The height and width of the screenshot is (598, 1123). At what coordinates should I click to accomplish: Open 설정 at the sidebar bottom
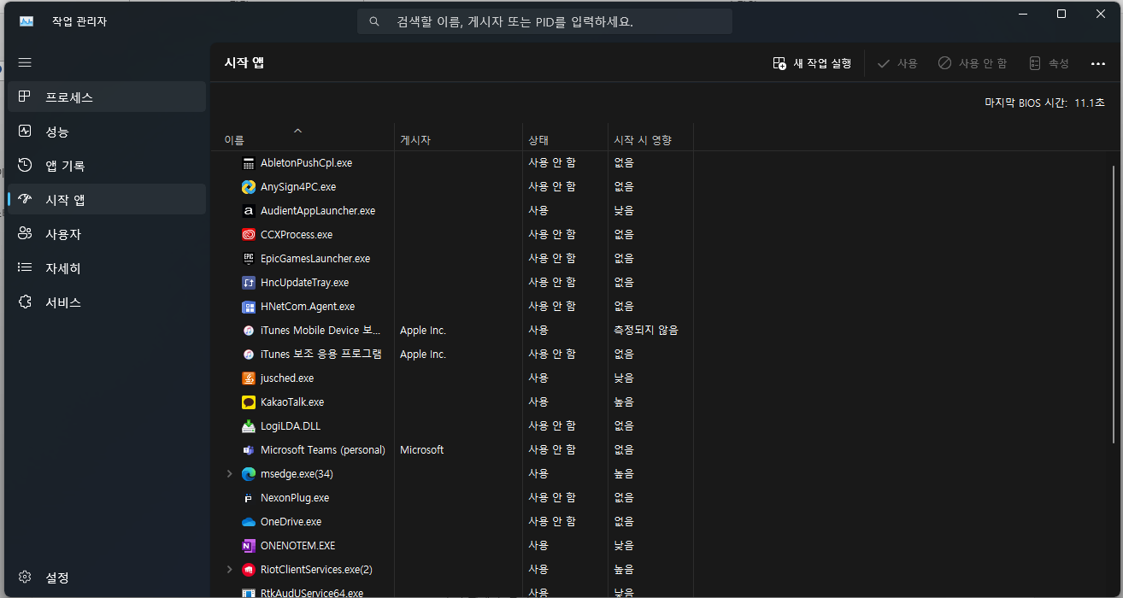coord(107,577)
